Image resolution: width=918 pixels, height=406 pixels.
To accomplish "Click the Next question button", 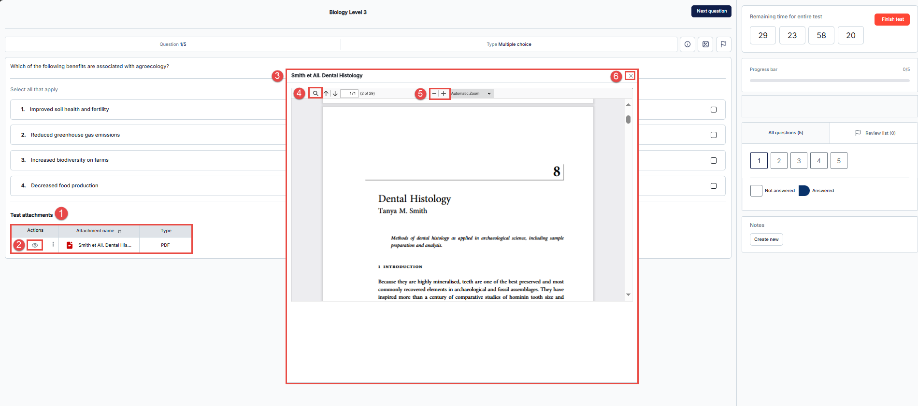I will pyautogui.click(x=711, y=11).
